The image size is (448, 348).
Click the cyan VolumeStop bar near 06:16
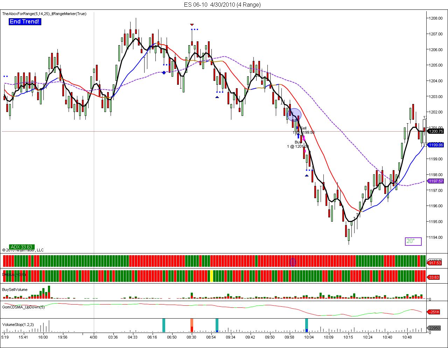click(x=163, y=325)
